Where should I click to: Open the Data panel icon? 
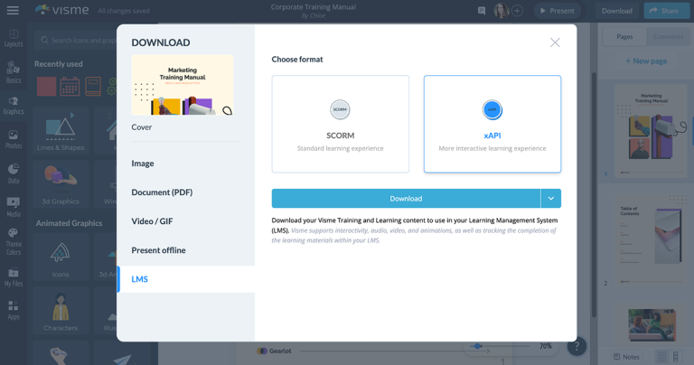coord(13,173)
